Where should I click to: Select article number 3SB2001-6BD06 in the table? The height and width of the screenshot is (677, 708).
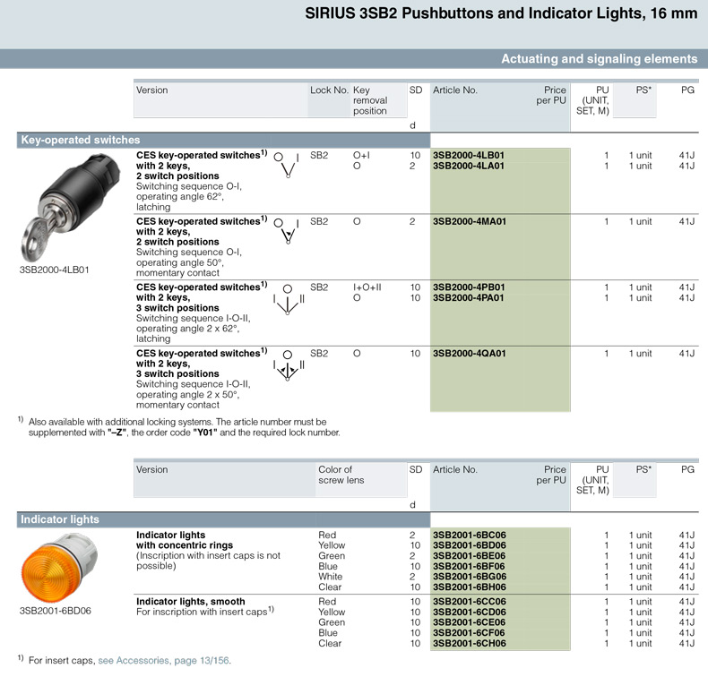tap(469, 545)
